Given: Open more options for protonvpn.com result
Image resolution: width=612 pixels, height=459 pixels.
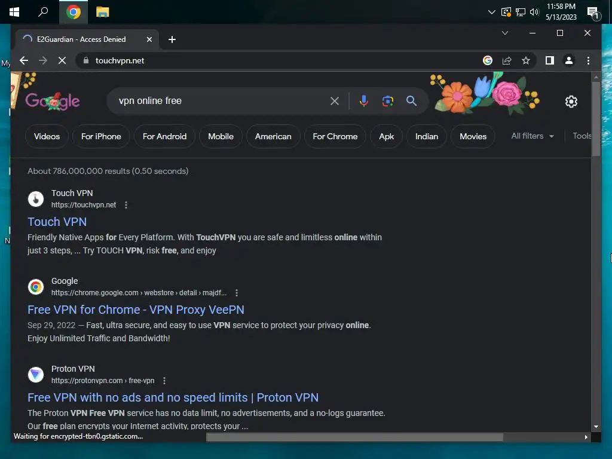Looking at the screenshot, I should [164, 381].
